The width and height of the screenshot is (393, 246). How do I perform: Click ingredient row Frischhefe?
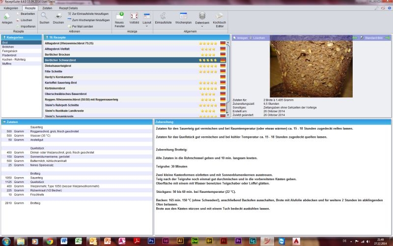77,194
